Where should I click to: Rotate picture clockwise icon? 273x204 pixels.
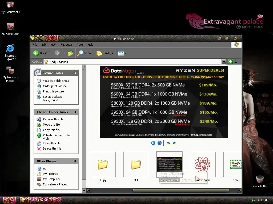coord(168,143)
